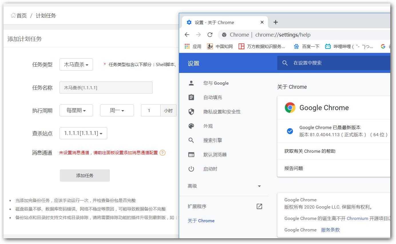The height and width of the screenshot is (244, 396).
Task: Click the 任务名称 text field
Action: pos(106,88)
